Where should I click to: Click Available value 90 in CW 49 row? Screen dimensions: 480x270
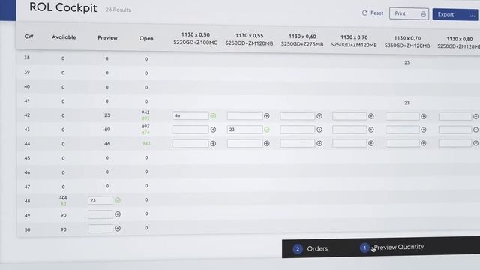pyautogui.click(x=63, y=215)
